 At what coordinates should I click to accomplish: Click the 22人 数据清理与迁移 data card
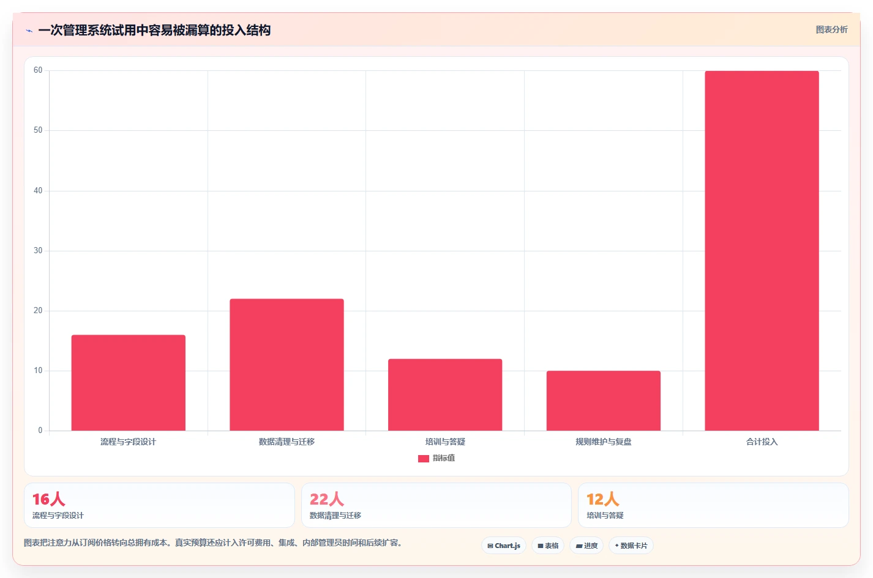pyautogui.click(x=436, y=505)
